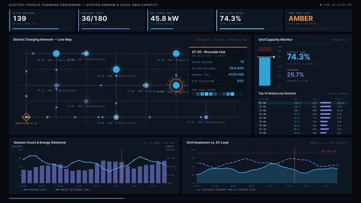Select the ST-10 station node on map

click(176, 54)
